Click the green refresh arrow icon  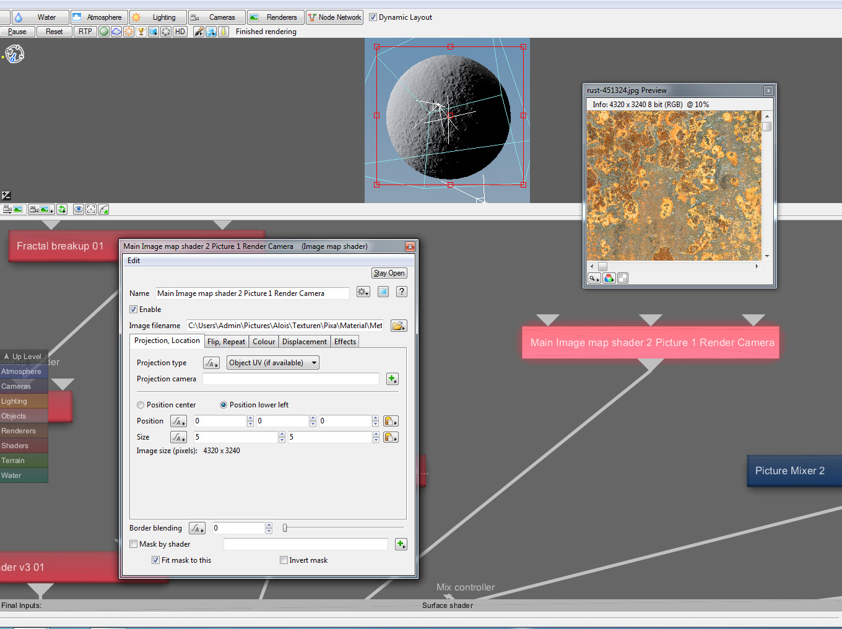(x=62, y=209)
